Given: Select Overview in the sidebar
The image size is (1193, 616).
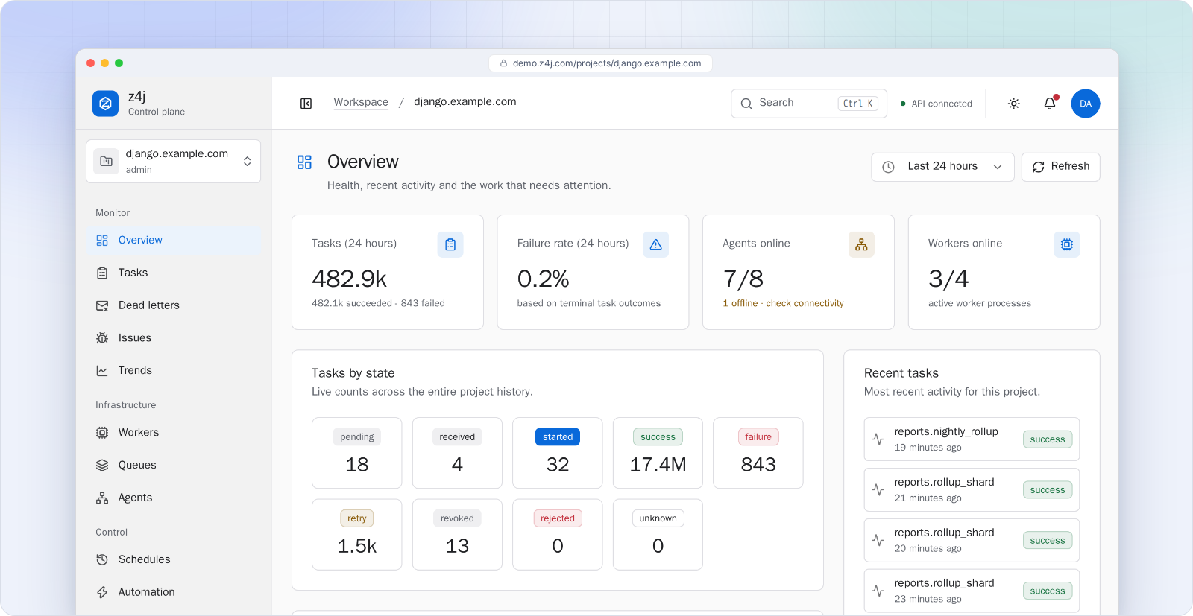Looking at the screenshot, I should point(173,240).
